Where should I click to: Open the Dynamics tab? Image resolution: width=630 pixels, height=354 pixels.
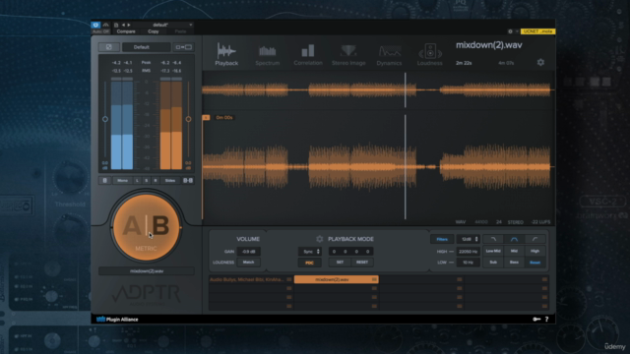tap(389, 55)
